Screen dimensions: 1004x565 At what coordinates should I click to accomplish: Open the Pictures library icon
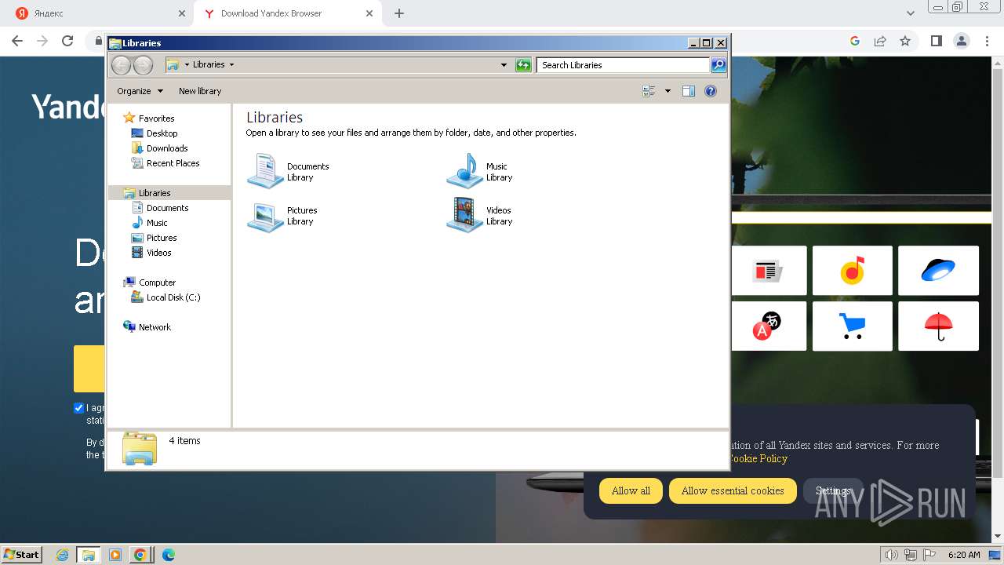coord(265,216)
